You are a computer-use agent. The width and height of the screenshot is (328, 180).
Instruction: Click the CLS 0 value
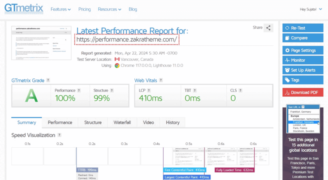point(233,98)
